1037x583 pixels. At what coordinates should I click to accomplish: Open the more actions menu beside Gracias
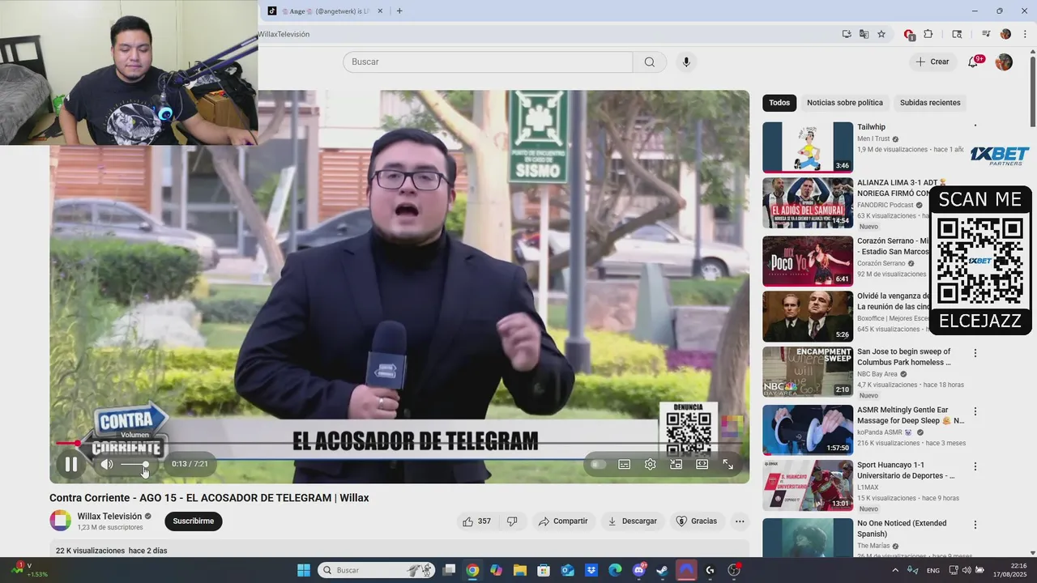[x=740, y=521]
